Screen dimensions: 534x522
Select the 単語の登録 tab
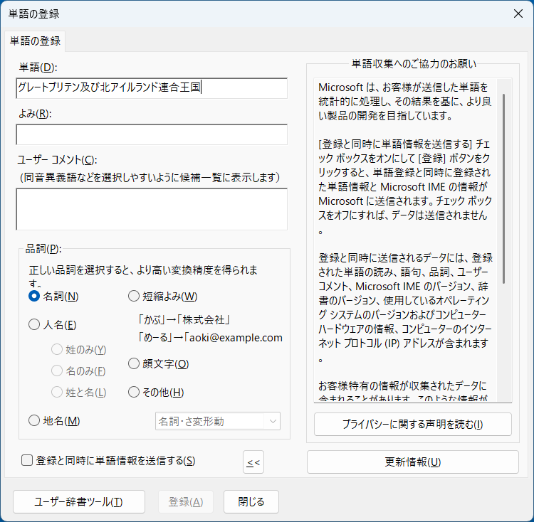click(x=35, y=41)
